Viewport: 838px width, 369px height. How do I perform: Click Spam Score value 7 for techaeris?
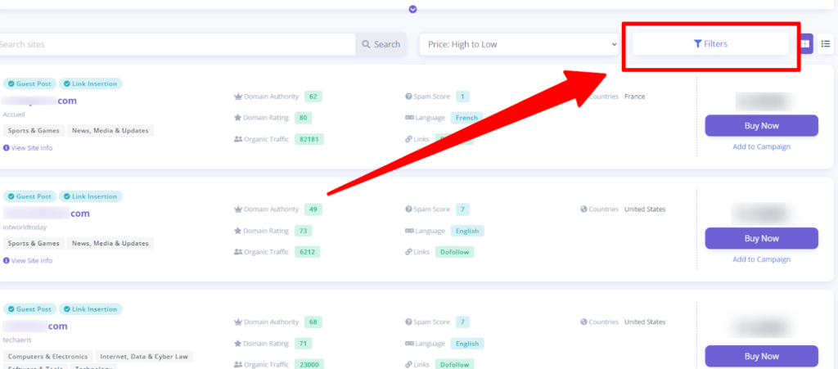click(462, 322)
